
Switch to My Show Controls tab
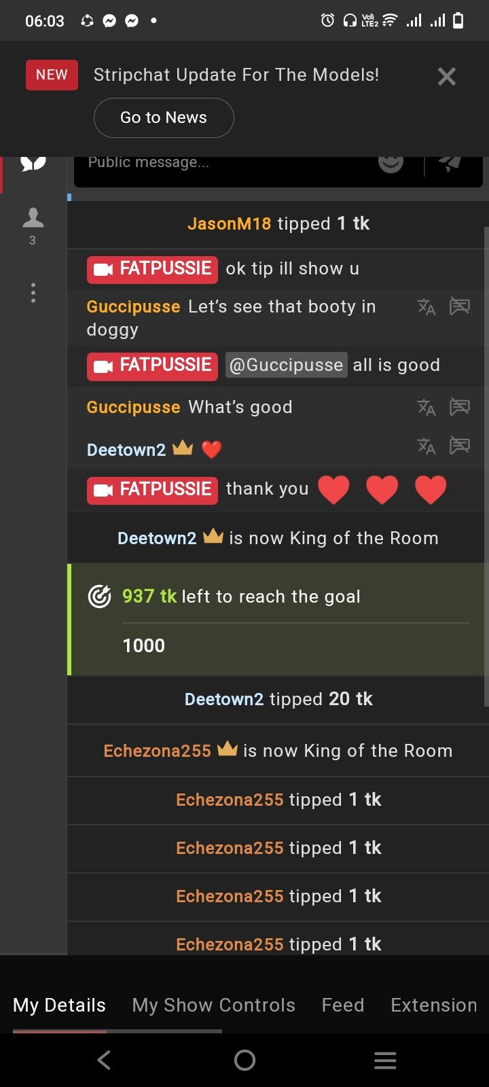point(214,1005)
